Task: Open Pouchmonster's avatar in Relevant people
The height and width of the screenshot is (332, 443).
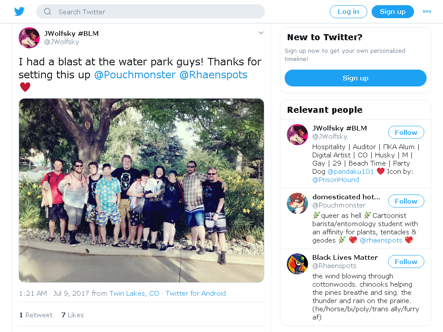Action: coord(297,203)
